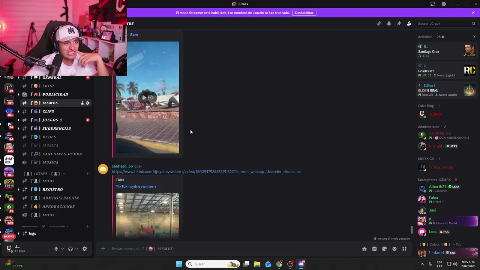Open Google Chrome from the taskbar
Screen dimensions: 480x270
click(x=279, y=264)
